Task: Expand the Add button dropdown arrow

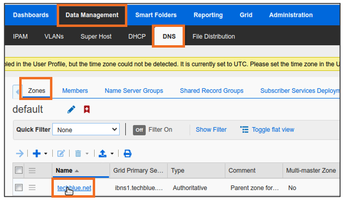Action: tap(46, 154)
